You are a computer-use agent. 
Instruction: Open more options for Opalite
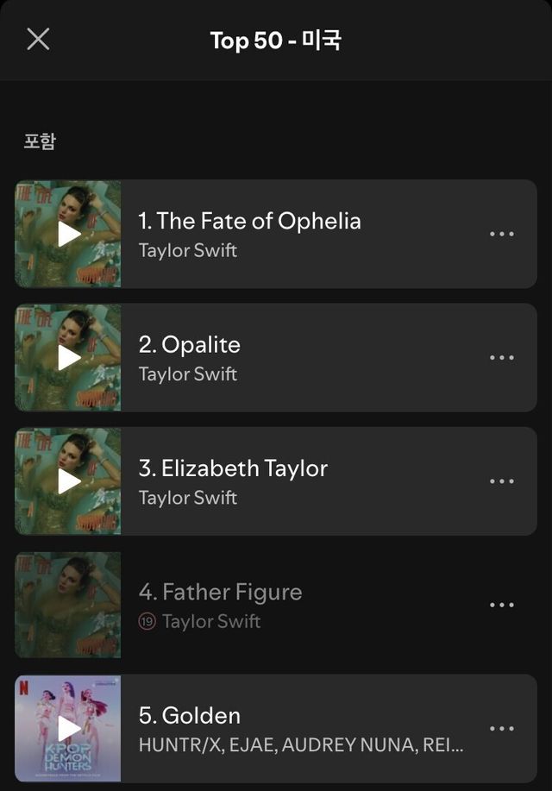501,357
